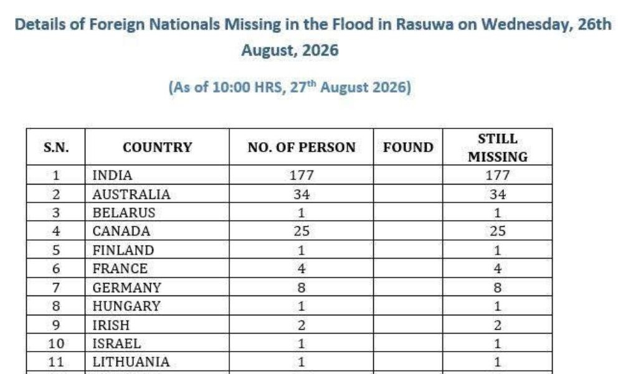Click the ISRAEL country cell
623x374 pixels.
tap(158, 343)
